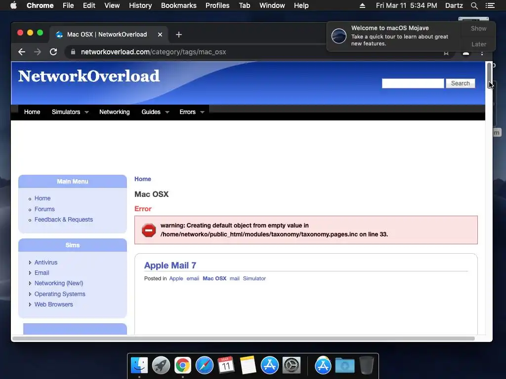
Task: Open Trash in the dock
Action: 367,366
